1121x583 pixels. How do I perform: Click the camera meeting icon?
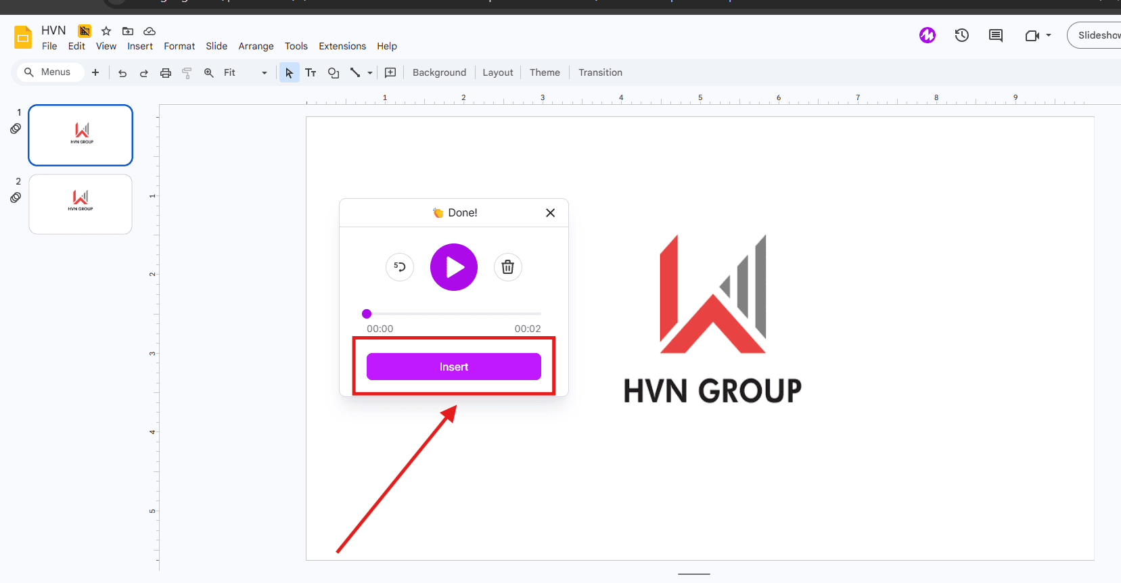click(1032, 35)
